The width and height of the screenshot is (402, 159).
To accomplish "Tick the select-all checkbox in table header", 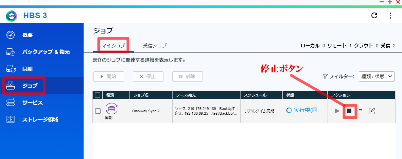I will [x=98, y=95].
